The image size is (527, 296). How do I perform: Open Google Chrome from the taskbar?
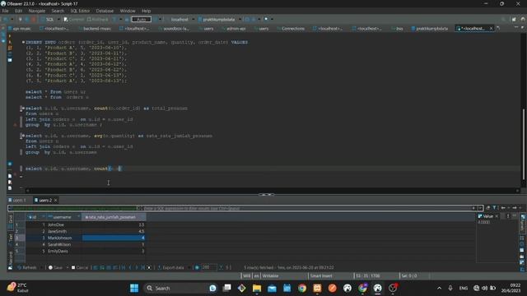point(302,288)
